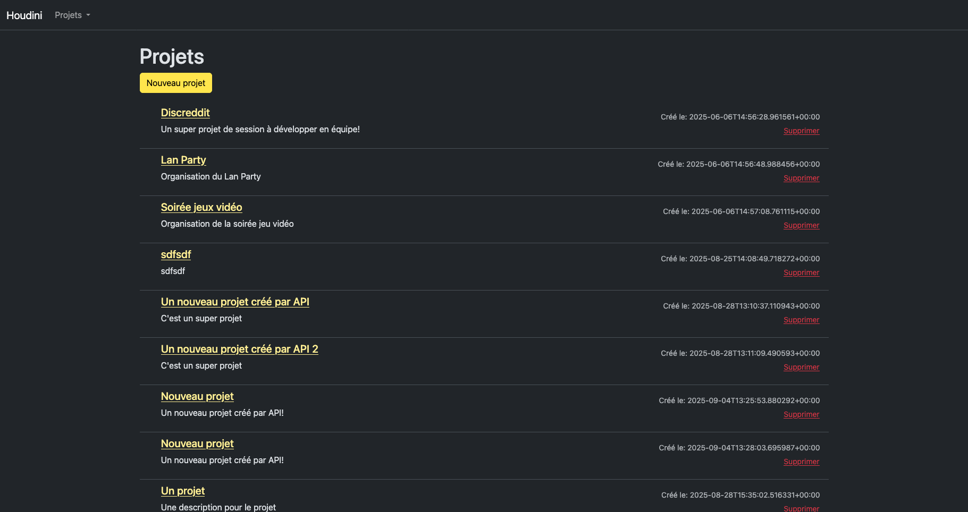This screenshot has width=968, height=512.
Task: Delete the Discreddit project via Supprimer
Action: point(801,131)
